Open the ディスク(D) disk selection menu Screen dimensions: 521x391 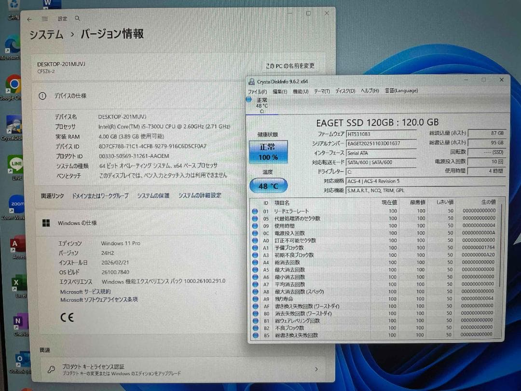(344, 91)
